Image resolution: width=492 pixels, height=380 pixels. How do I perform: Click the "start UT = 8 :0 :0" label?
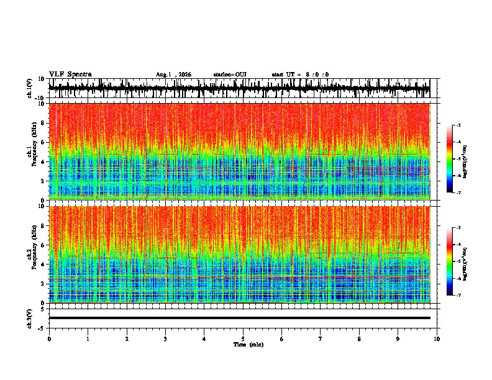tap(300, 75)
